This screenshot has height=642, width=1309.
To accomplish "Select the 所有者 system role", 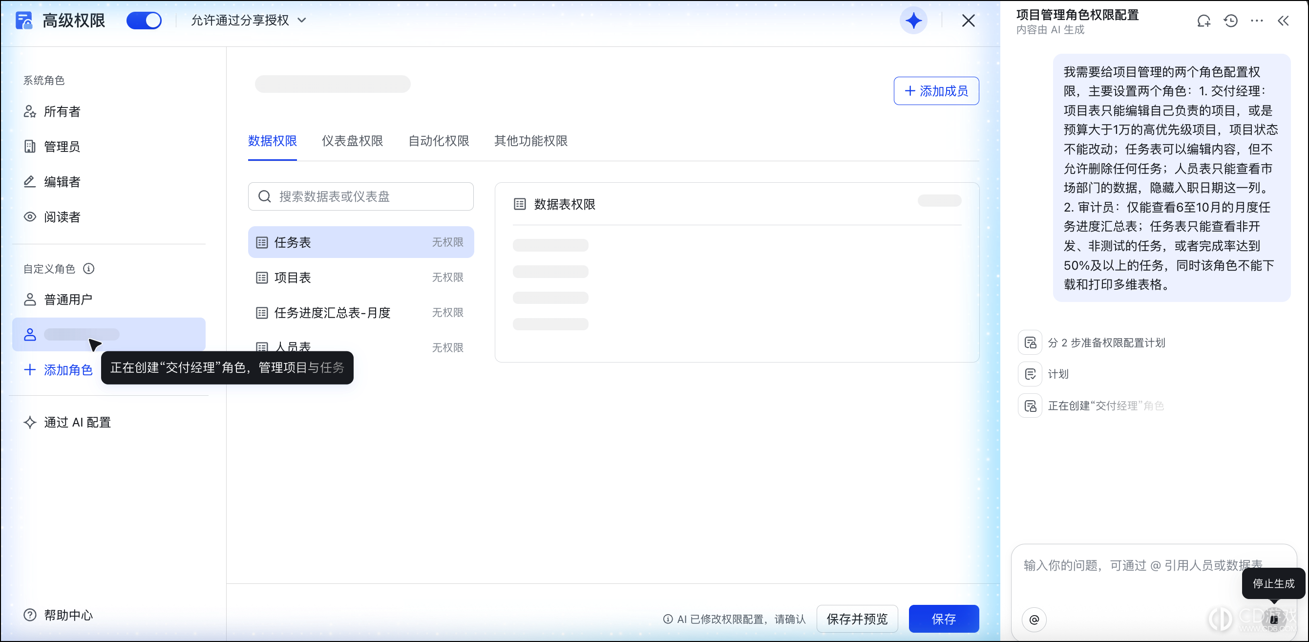I will (x=109, y=111).
